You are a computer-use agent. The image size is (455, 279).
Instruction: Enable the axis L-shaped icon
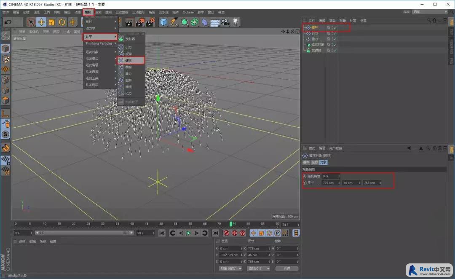coord(5,113)
